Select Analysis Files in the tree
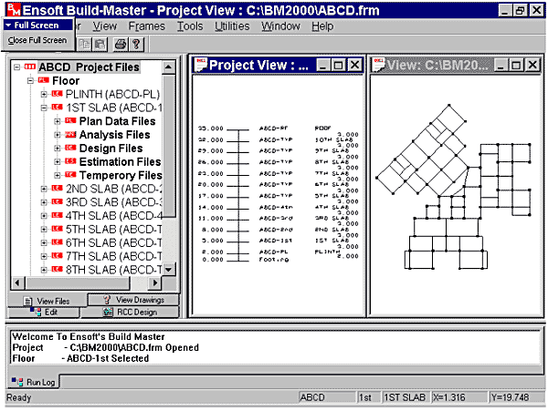Screen dimensions: 548x411 [x=114, y=135]
